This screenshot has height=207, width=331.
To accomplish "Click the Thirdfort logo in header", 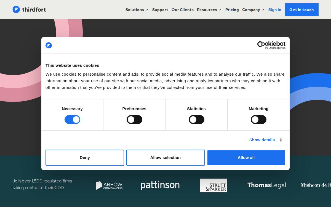I will click(29, 10).
